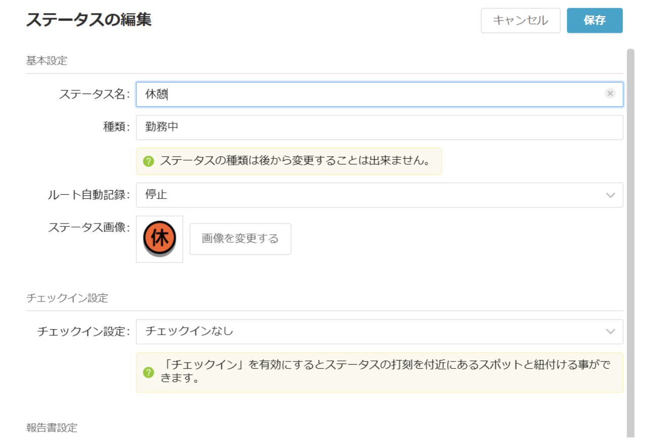
Task: Click the キャンセル button
Action: pyautogui.click(x=521, y=21)
